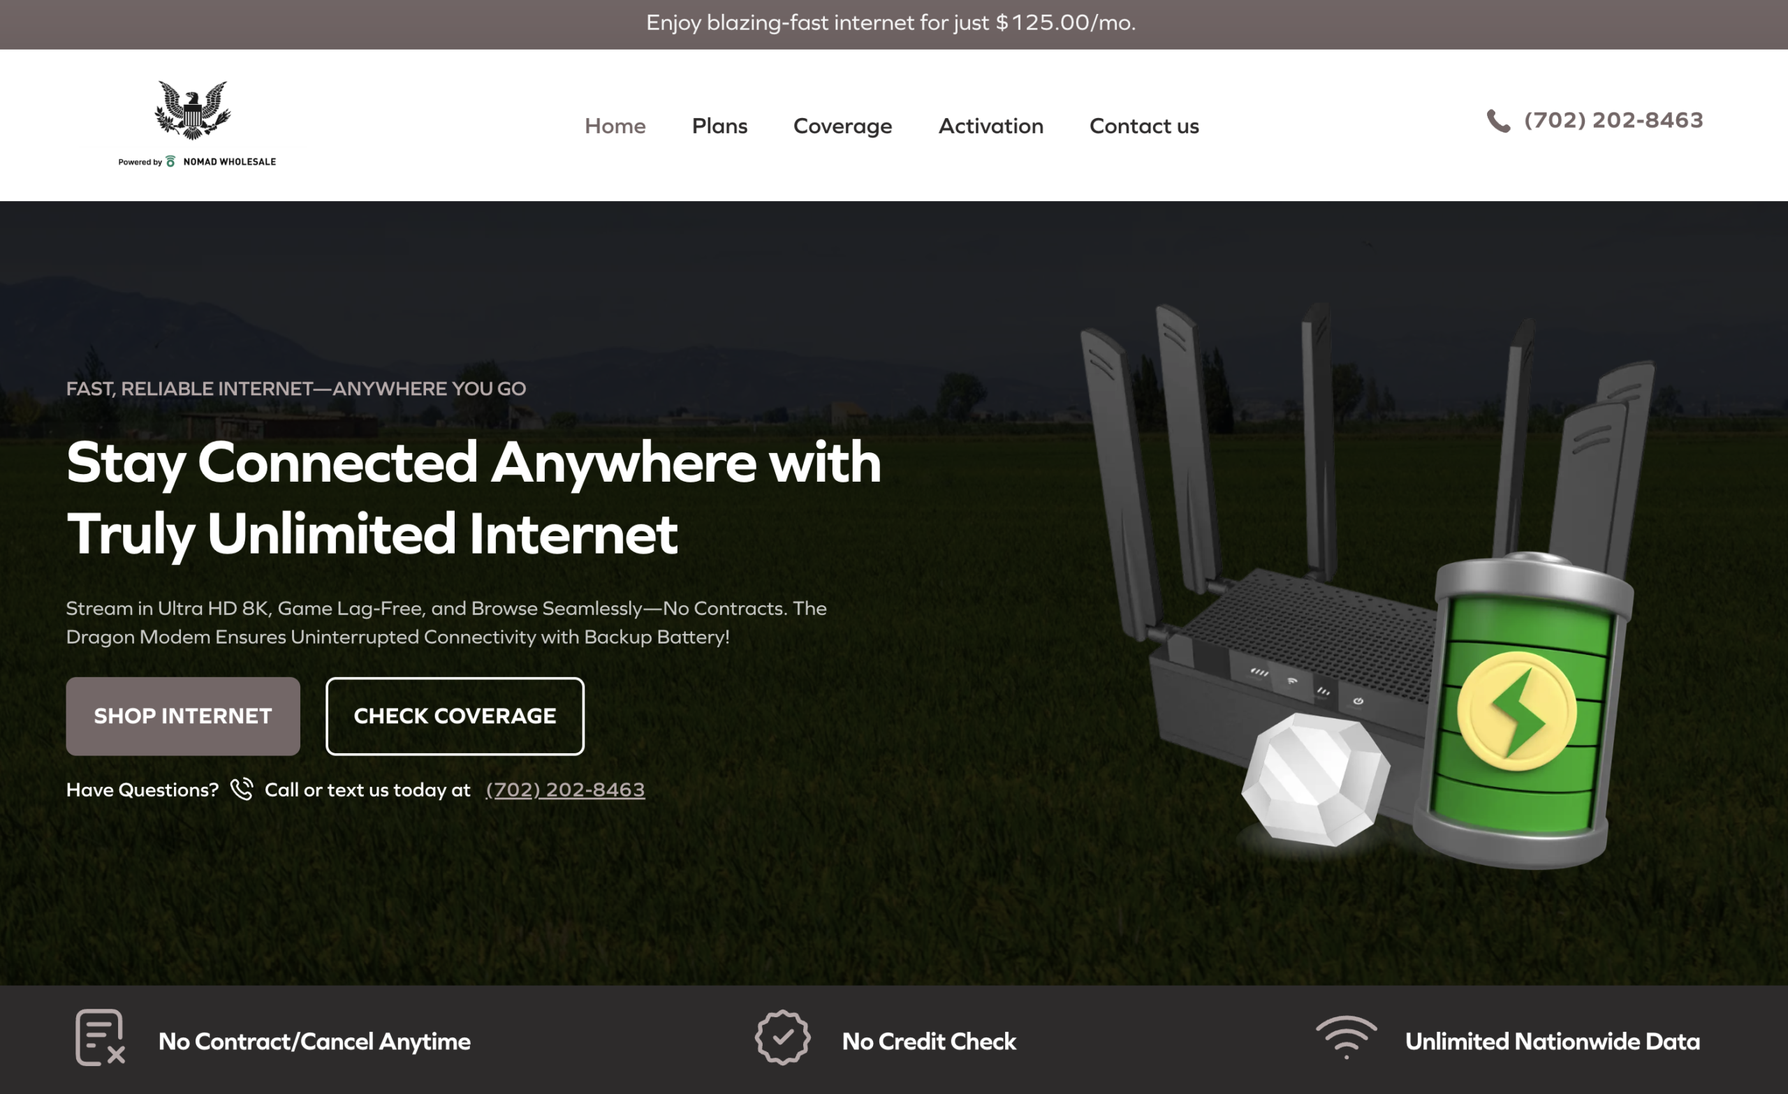The width and height of the screenshot is (1788, 1094).
Task: Click the SHOP INTERNET button
Action: [183, 716]
